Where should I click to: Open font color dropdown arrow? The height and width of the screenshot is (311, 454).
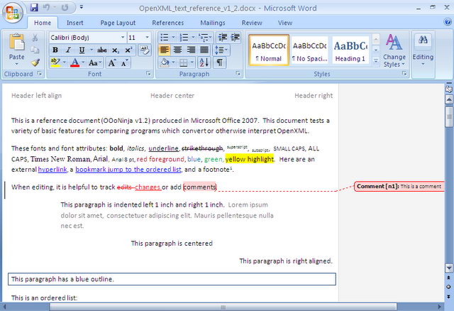tap(83, 62)
